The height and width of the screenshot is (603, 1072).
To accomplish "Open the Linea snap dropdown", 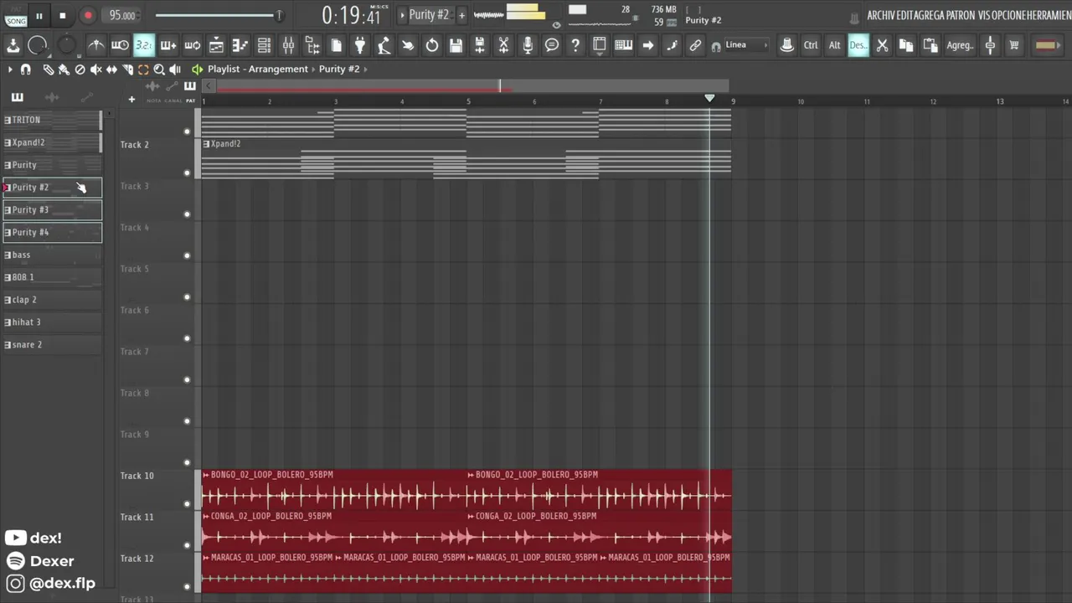I will tap(746, 45).
